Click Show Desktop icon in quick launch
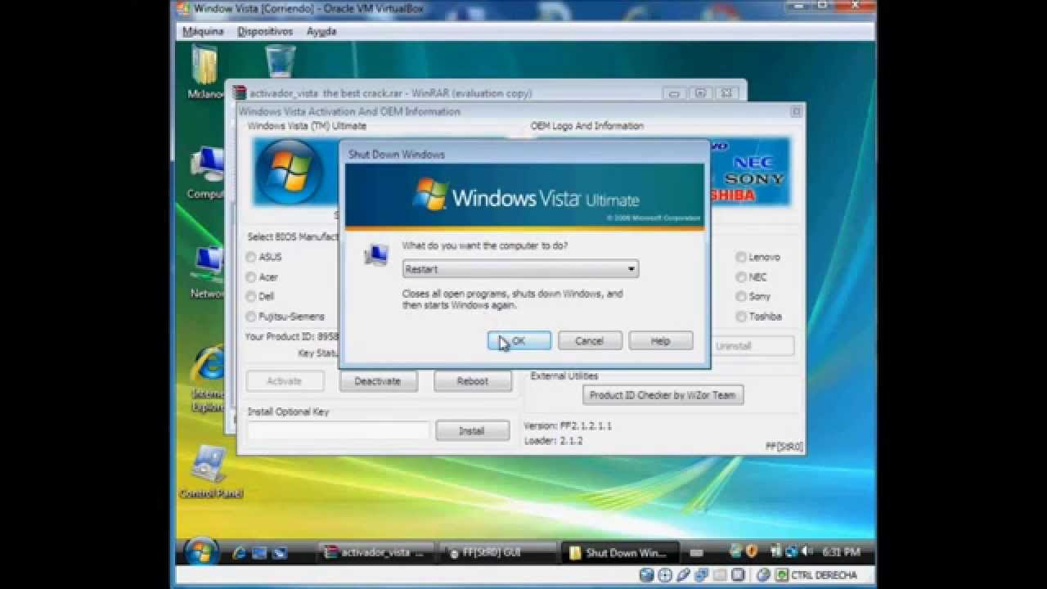1047x589 pixels. click(259, 553)
